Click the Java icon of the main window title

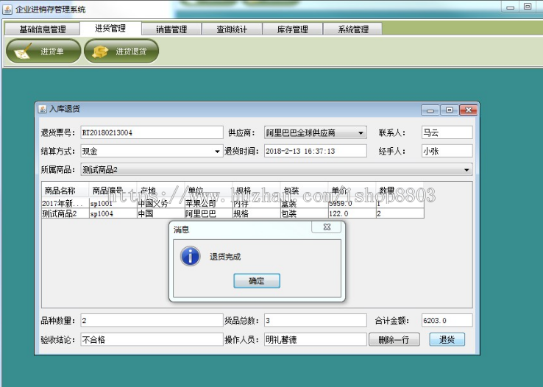7,9
